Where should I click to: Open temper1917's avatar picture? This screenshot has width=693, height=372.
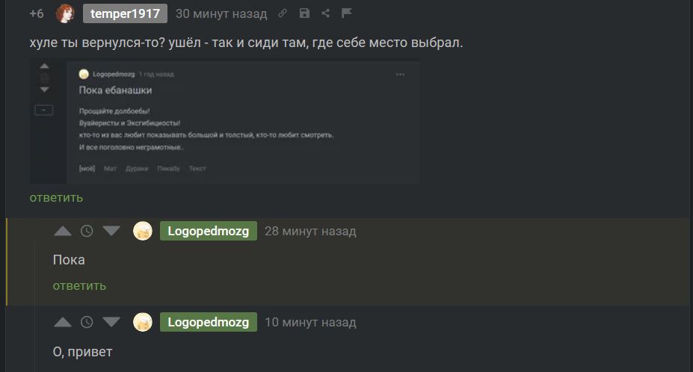pyautogui.click(x=65, y=13)
